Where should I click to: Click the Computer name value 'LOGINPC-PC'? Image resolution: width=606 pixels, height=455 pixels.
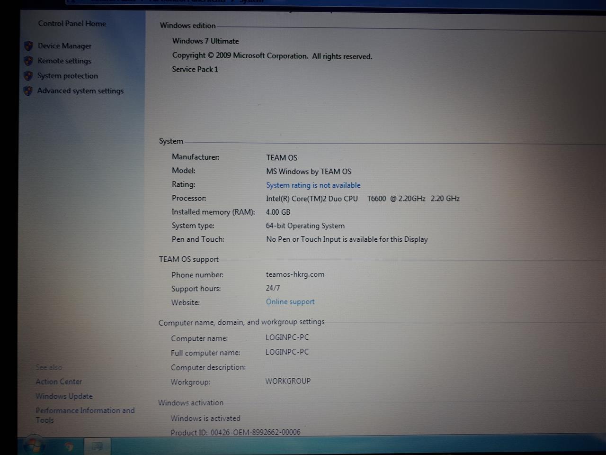point(287,337)
